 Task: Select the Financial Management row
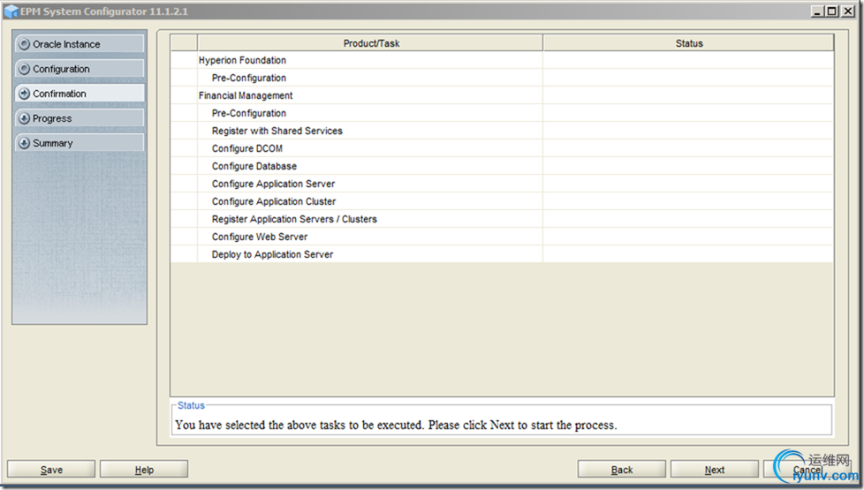point(502,95)
